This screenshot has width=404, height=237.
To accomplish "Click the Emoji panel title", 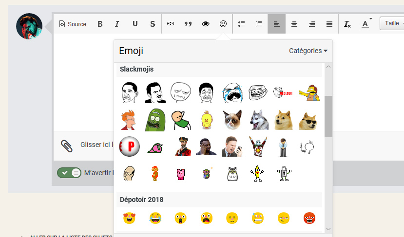I will (131, 51).
